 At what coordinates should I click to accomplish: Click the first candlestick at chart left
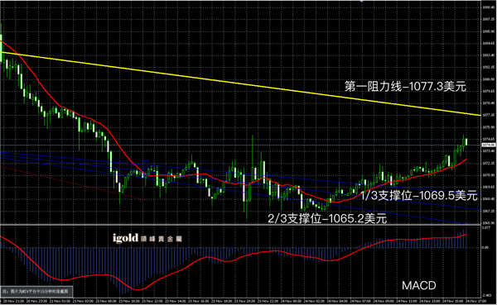(x=2, y=43)
